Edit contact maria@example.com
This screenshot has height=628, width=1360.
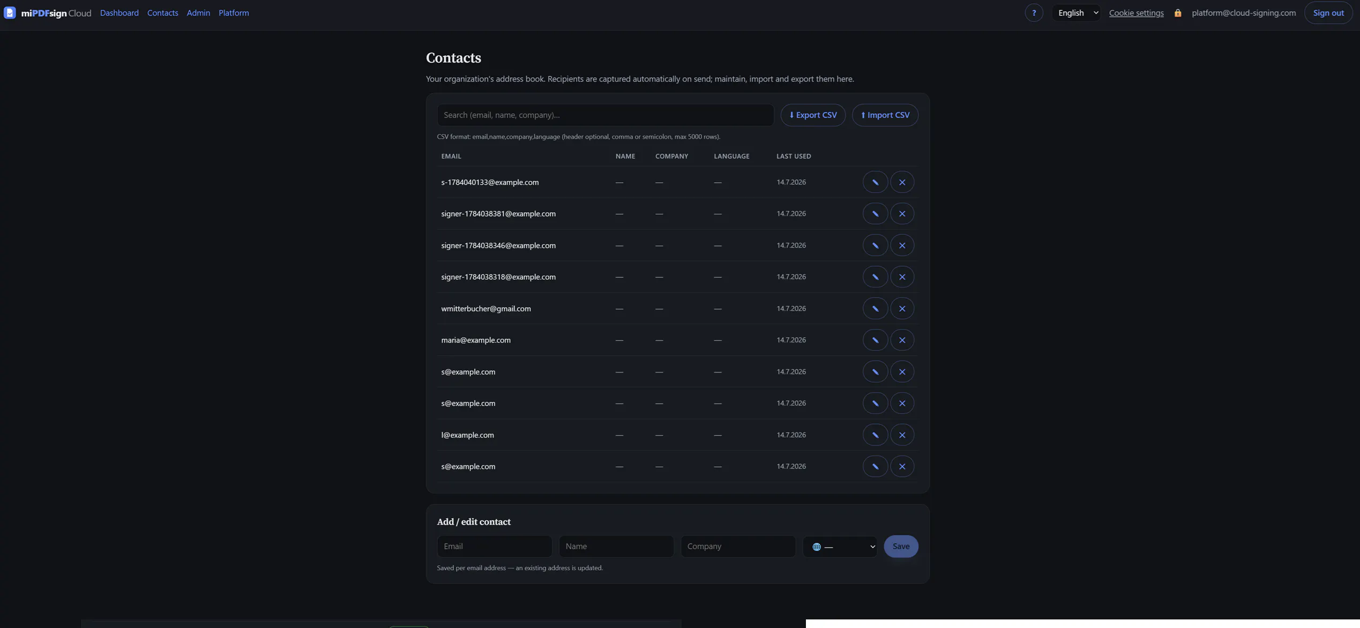(x=875, y=340)
